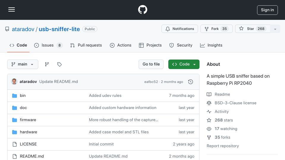The height and width of the screenshot is (160, 285).
Task: Open the 'Update README.md' latest commit message
Action: point(58,82)
